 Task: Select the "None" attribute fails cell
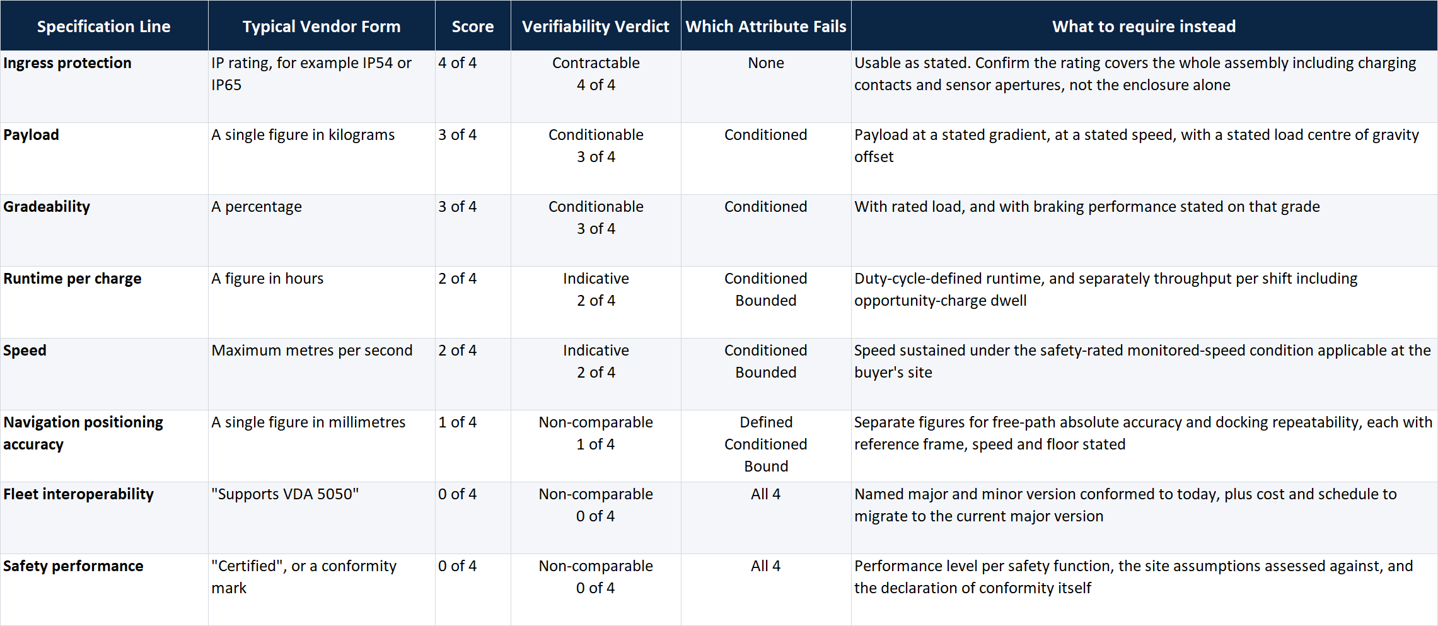pos(766,86)
